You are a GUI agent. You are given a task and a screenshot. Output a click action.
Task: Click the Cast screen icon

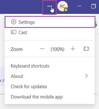[x=14, y=32]
